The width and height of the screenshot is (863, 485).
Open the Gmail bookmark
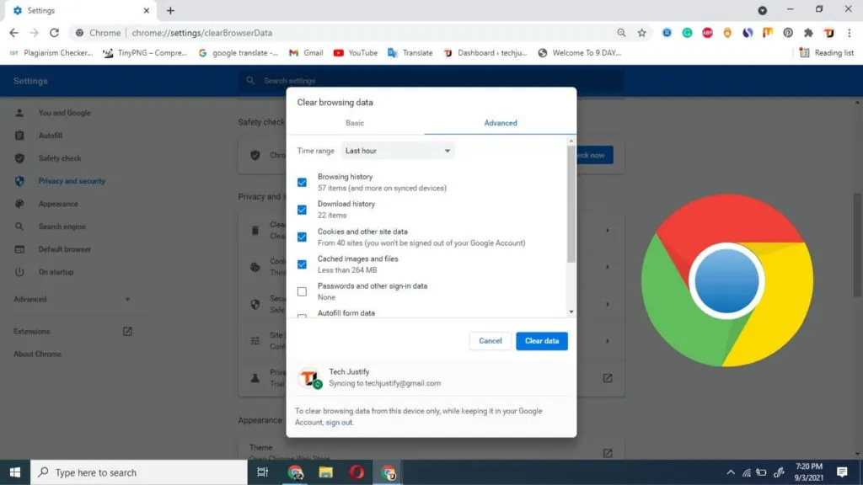(305, 52)
